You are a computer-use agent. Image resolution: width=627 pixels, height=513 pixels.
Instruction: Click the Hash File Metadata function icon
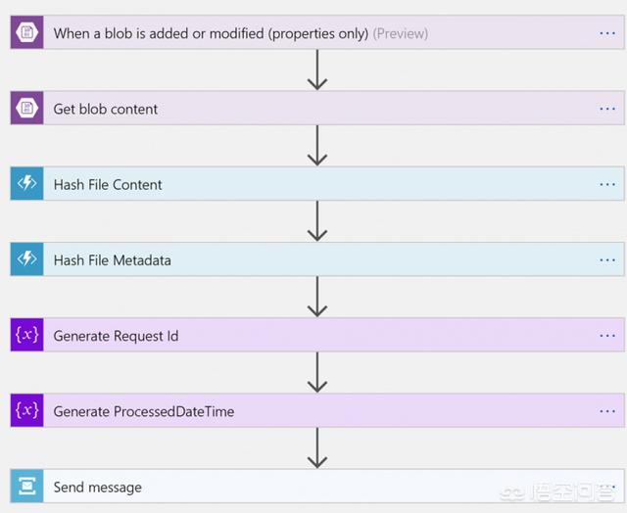[26, 259]
